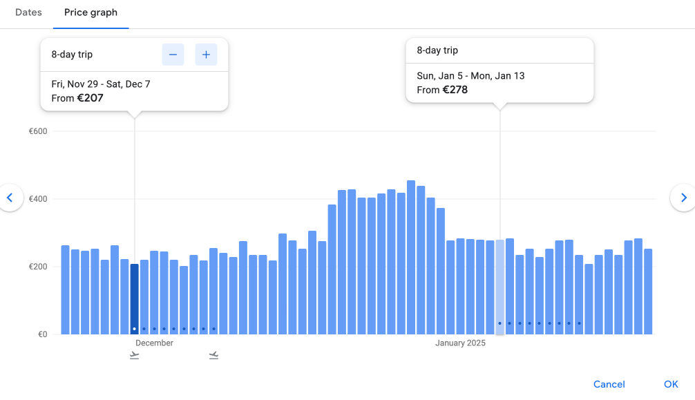
Task: Click the minus icon on the 8-day trip card
Action: click(x=173, y=54)
